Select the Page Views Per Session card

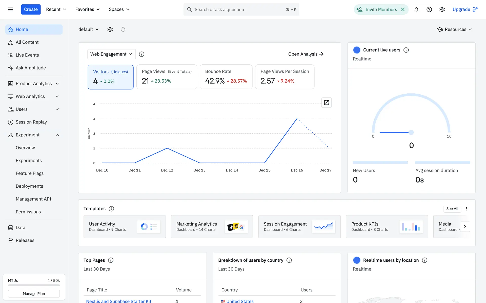[285, 77]
